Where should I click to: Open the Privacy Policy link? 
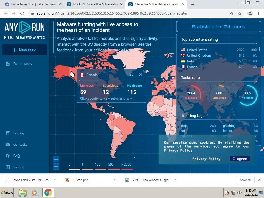click(x=206, y=159)
